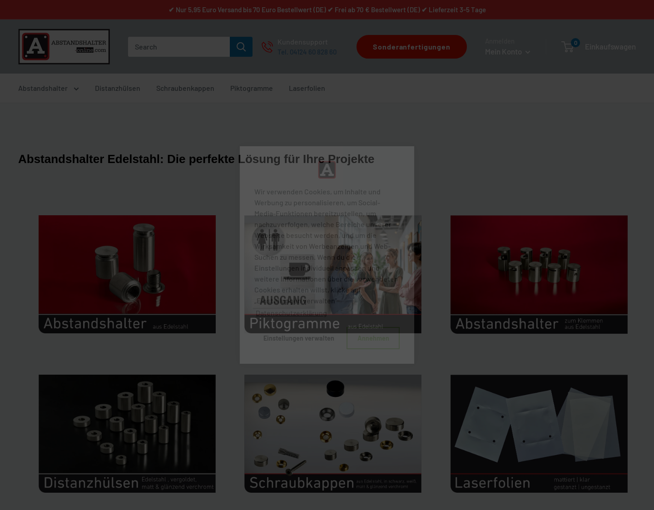Click the magnifier search button
This screenshot has width=654, height=510.
coord(241,47)
